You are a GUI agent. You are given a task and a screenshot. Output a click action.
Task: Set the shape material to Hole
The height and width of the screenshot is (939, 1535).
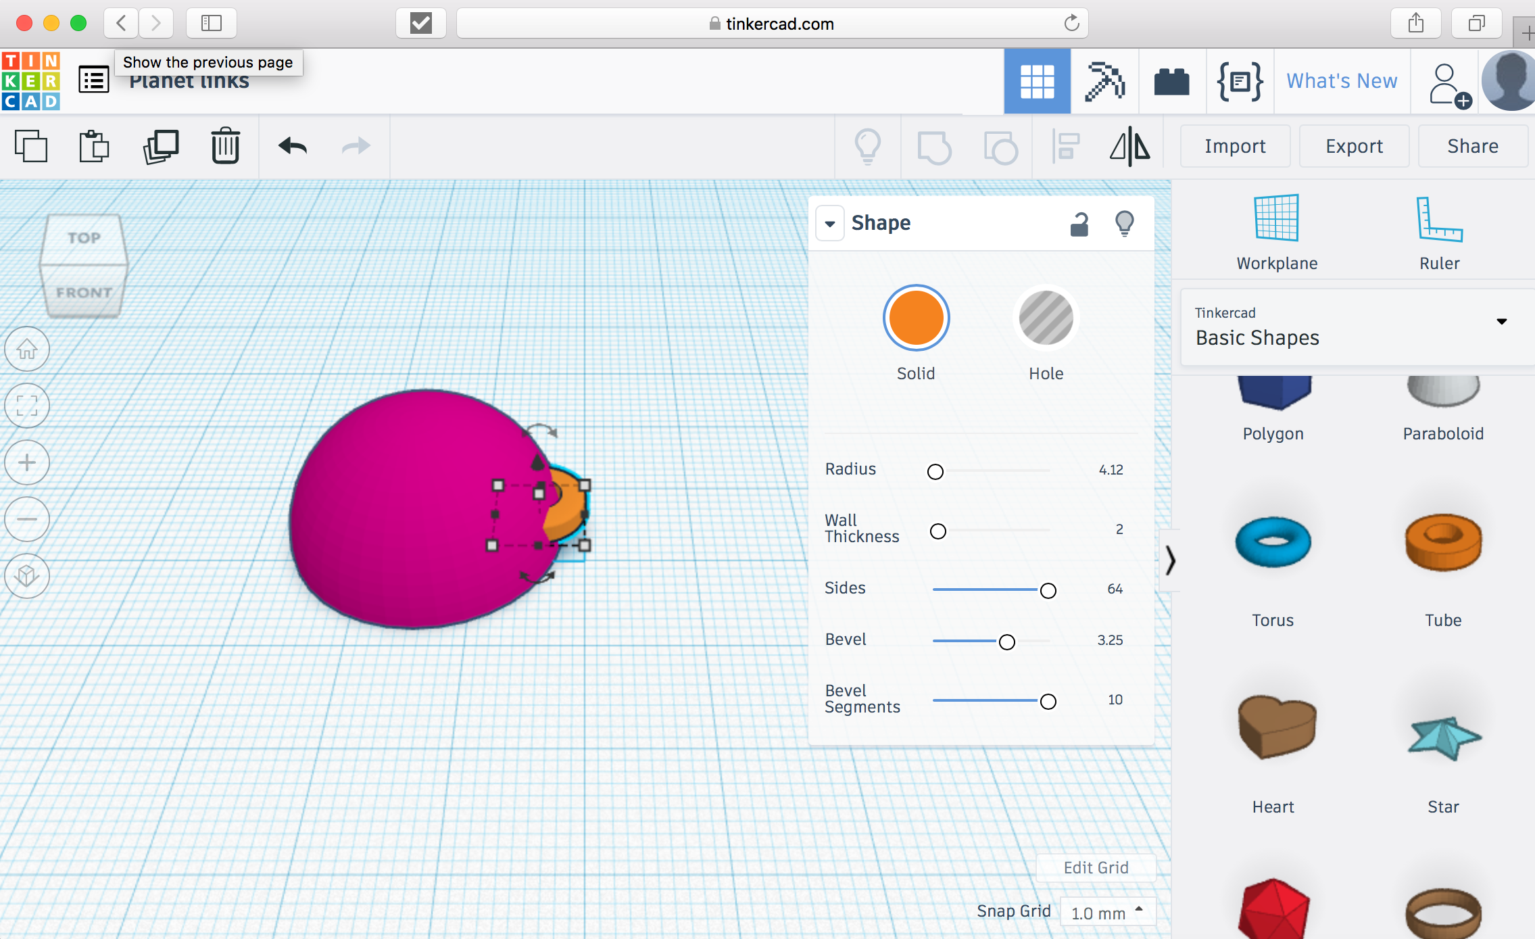coord(1045,317)
